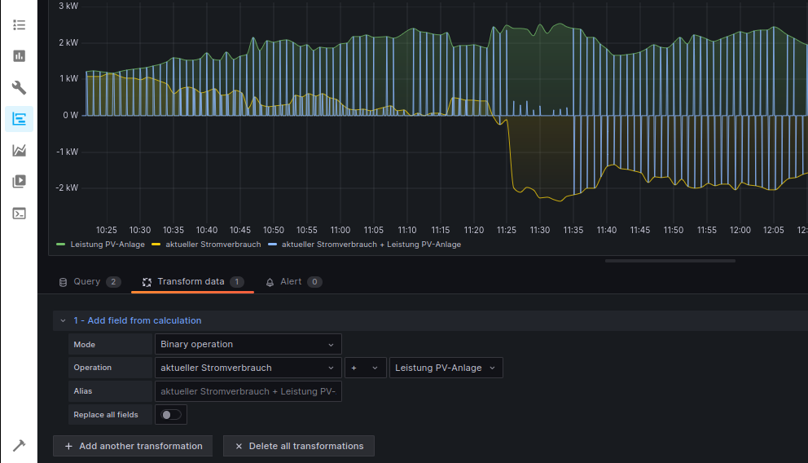Open developer tools hammer icon at bottom
Screen dimensions: 808x463
pos(19,445)
